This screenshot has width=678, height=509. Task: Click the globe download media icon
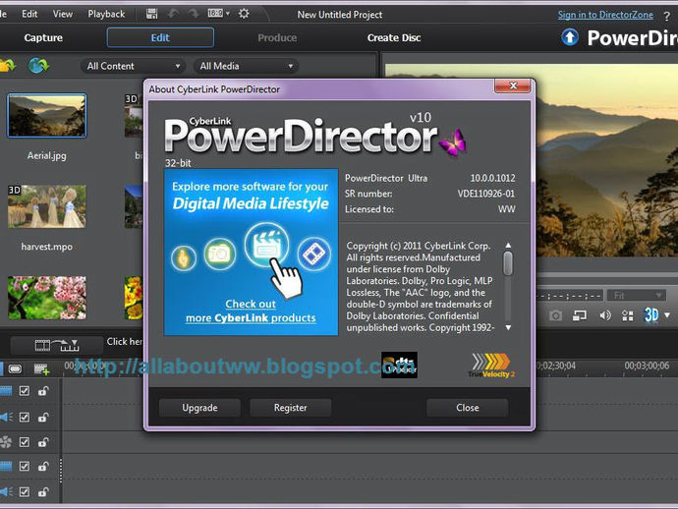(39, 66)
